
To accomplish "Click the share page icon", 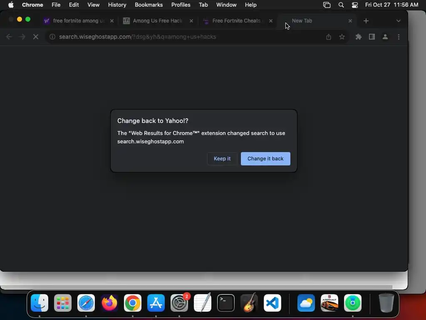I will click(329, 37).
